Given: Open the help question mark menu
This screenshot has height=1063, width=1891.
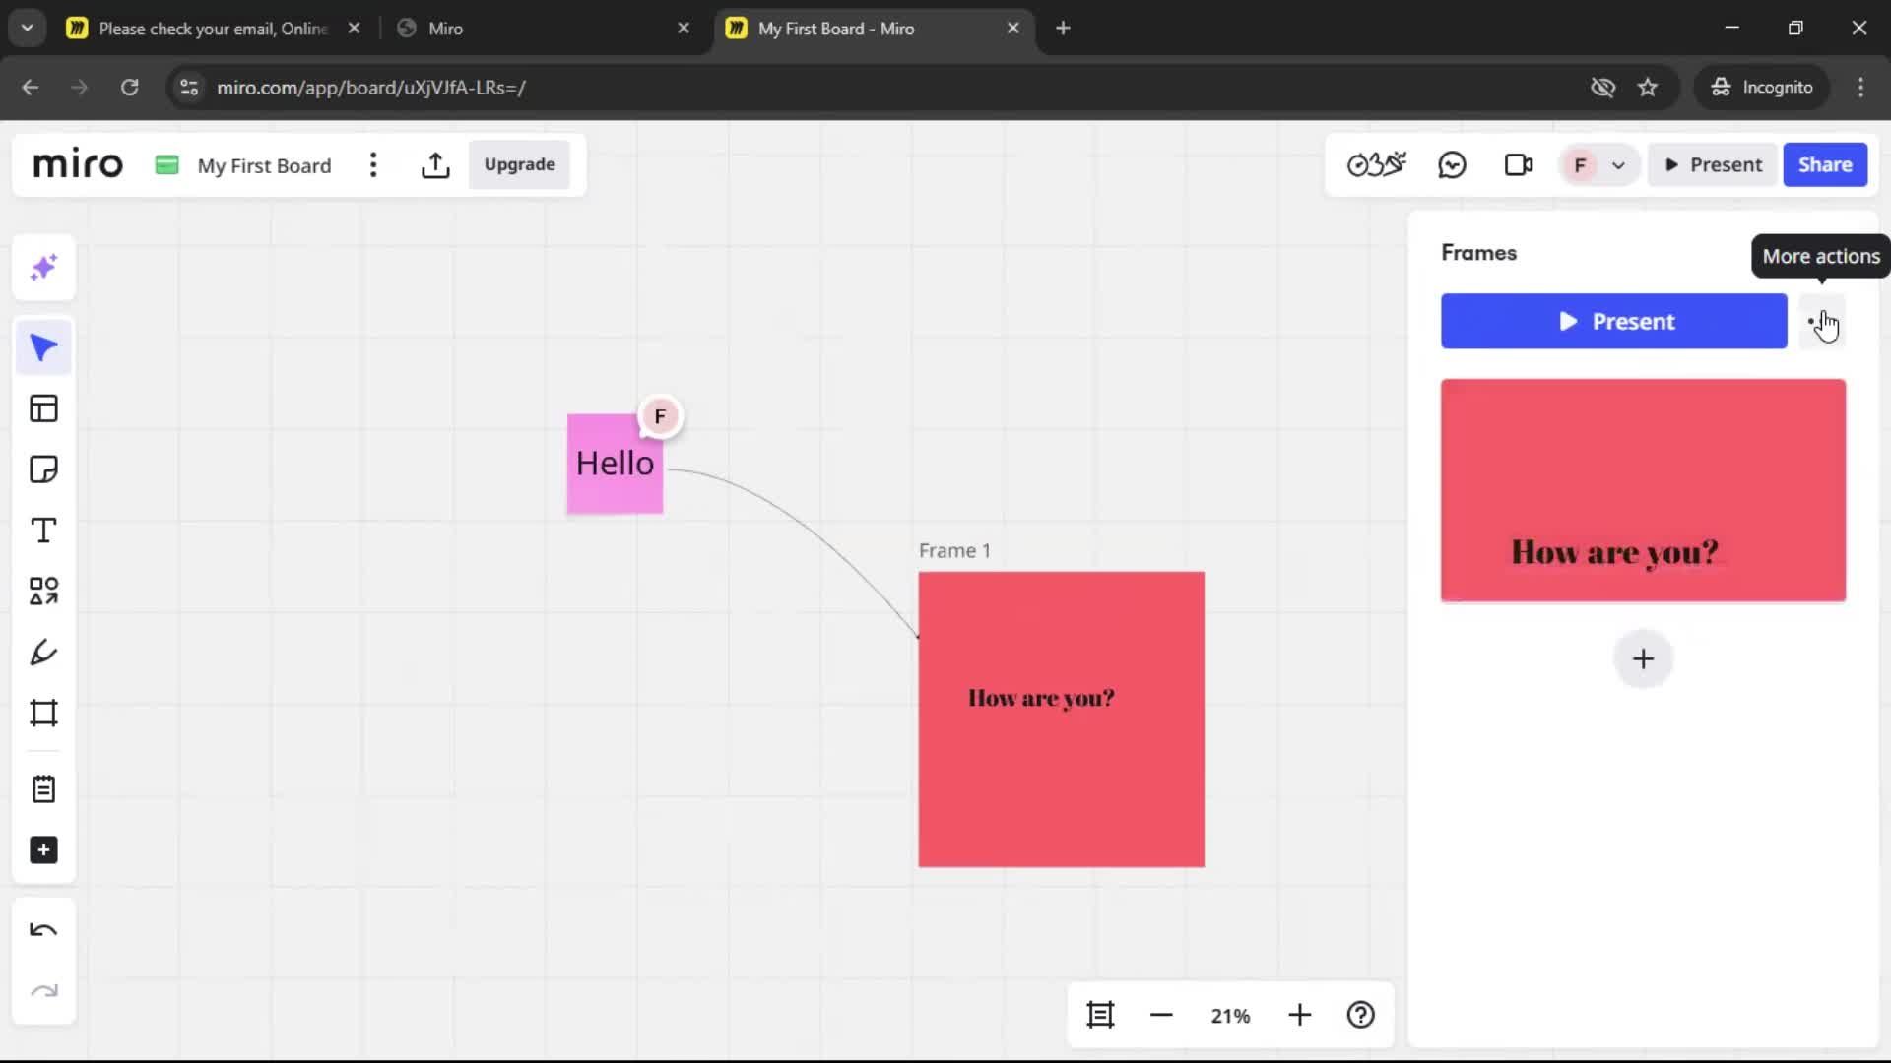Looking at the screenshot, I should [1361, 1015].
